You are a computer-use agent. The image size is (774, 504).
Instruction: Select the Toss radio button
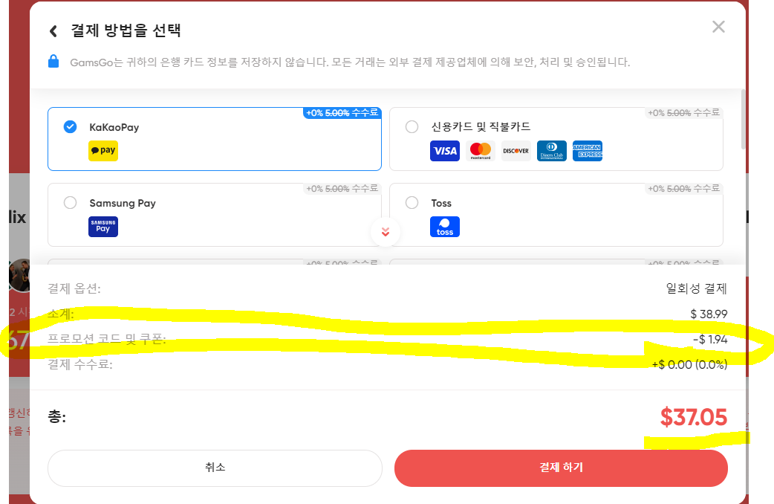point(412,203)
